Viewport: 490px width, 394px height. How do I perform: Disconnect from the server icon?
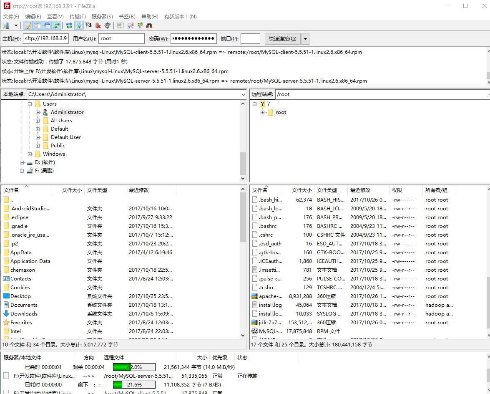coord(98,25)
